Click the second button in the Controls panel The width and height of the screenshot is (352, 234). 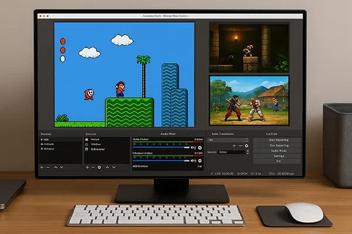pyautogui.click(x=277, y=145)
